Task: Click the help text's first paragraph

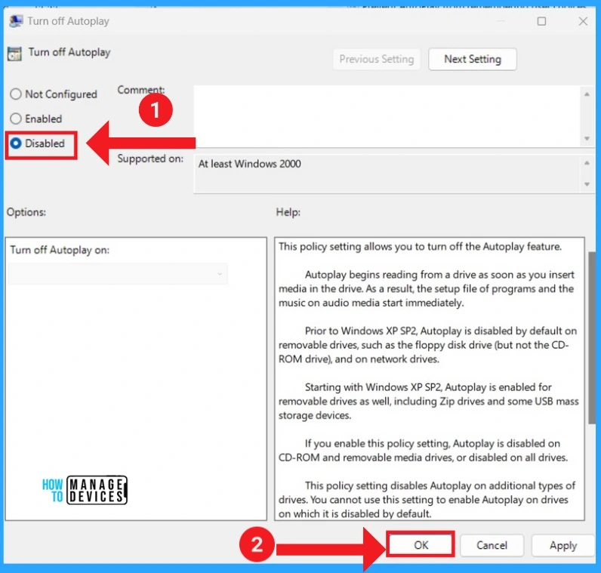Action: (x=420, y=246)
